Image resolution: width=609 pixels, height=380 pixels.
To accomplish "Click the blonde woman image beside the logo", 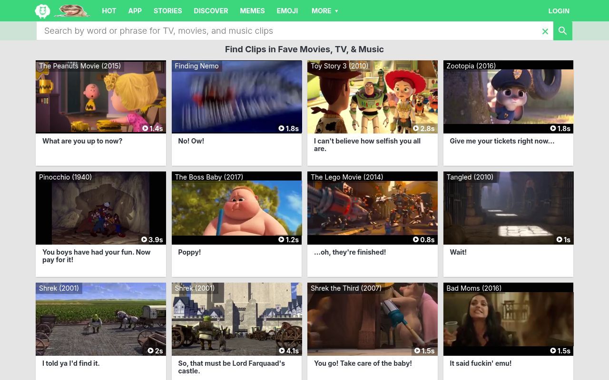I will [72, 11].
